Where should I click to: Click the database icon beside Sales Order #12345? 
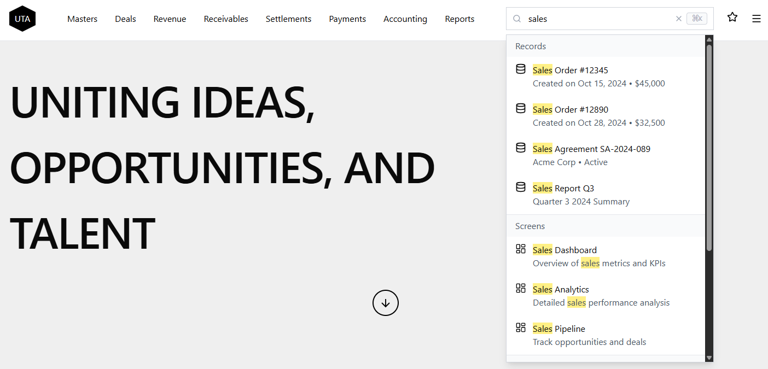[520, 69]
